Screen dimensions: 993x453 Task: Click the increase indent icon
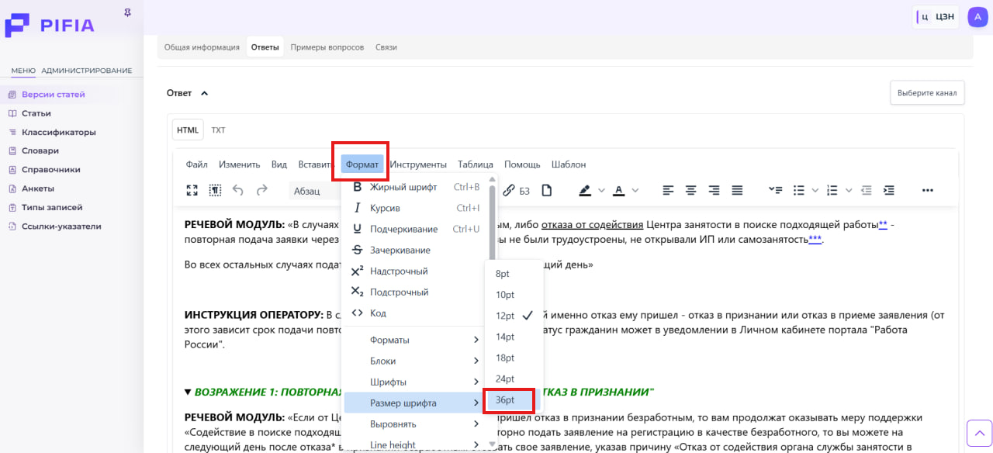(x=889, y=190)
